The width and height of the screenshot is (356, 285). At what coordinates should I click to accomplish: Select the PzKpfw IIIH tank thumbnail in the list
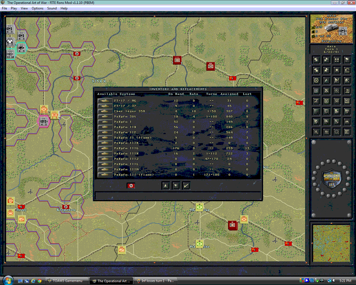(104, 153)
